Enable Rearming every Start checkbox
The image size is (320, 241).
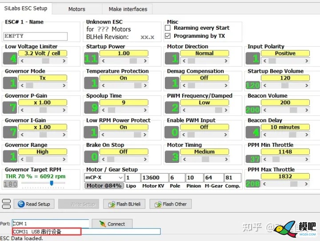pos(168,28)
